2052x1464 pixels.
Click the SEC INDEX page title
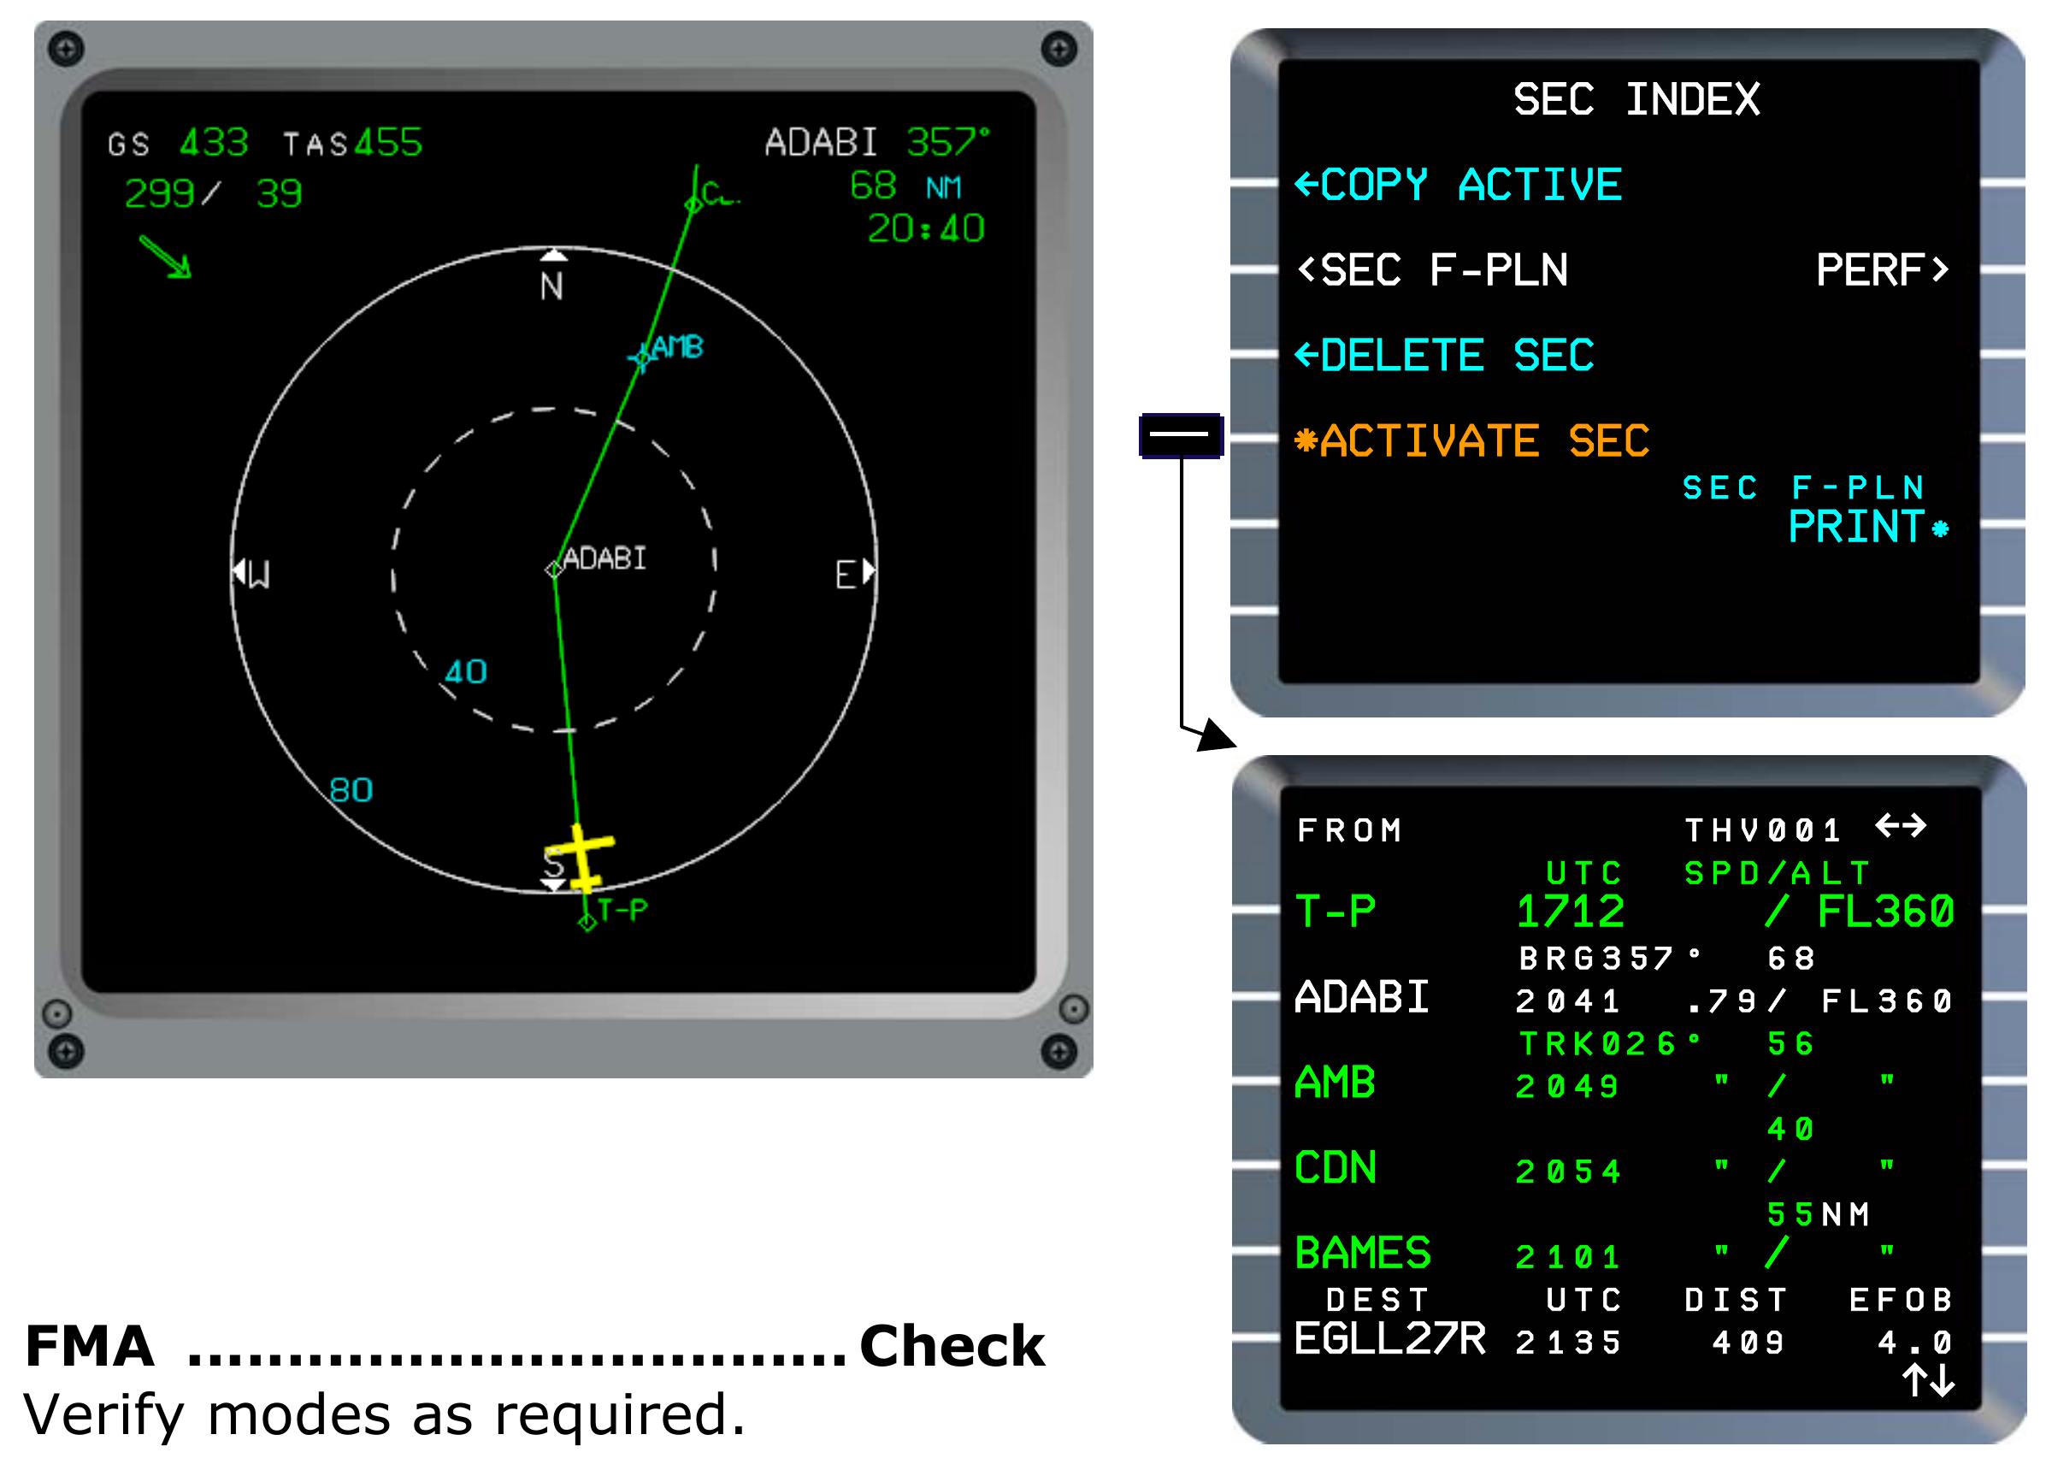(1636, 99)
